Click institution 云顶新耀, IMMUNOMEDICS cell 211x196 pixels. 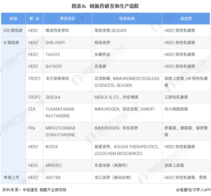(127, 82)
